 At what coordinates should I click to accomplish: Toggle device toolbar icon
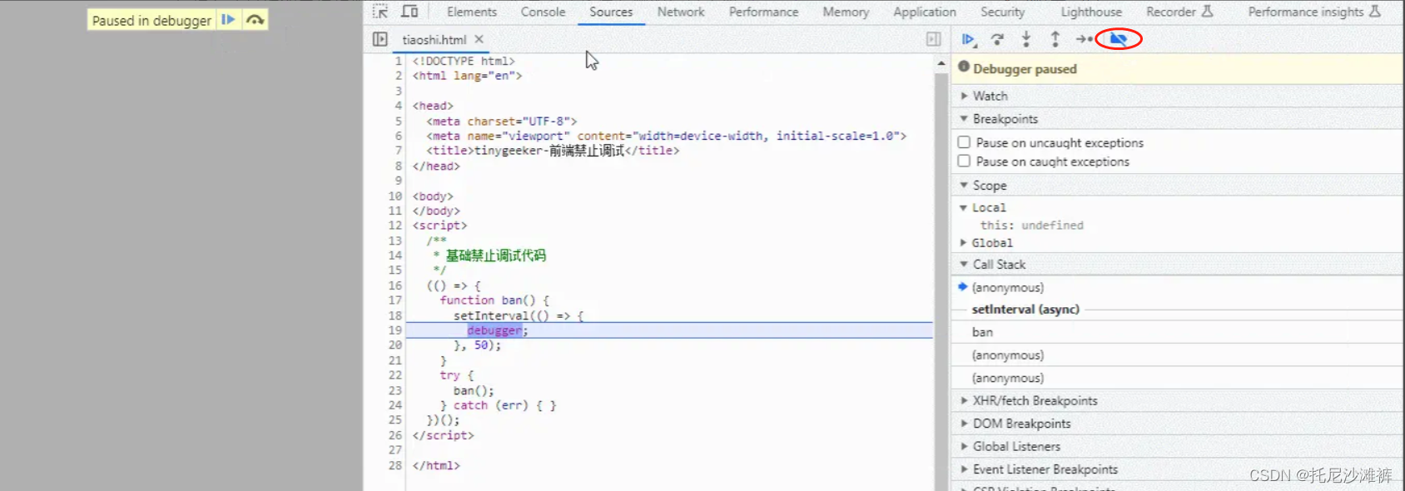tap(410, 12)
